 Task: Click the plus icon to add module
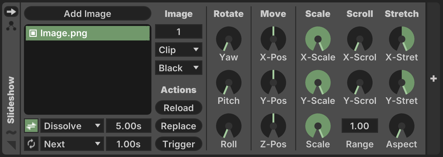tap(434, 79)
